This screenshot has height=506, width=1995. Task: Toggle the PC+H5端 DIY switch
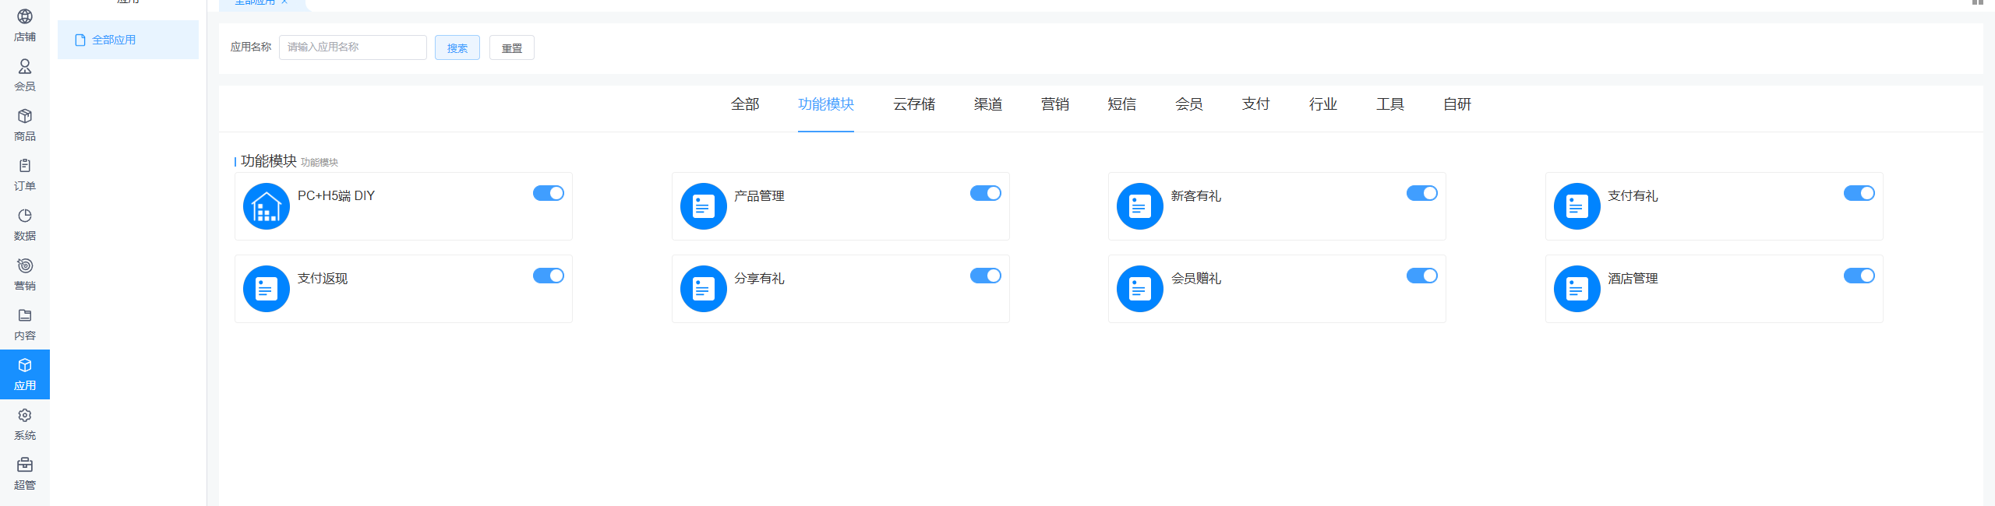point(549,193)
